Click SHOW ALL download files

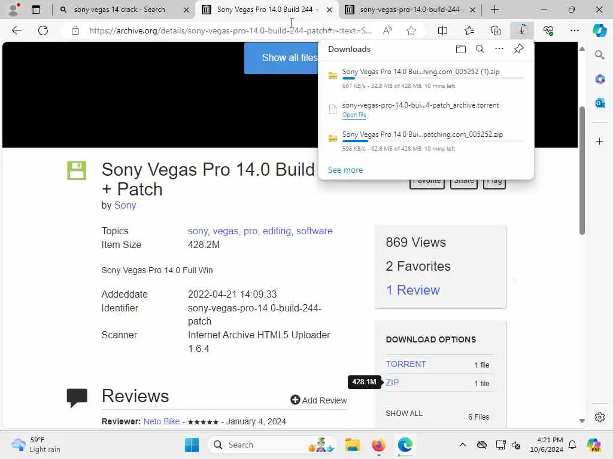coord(404,414)
